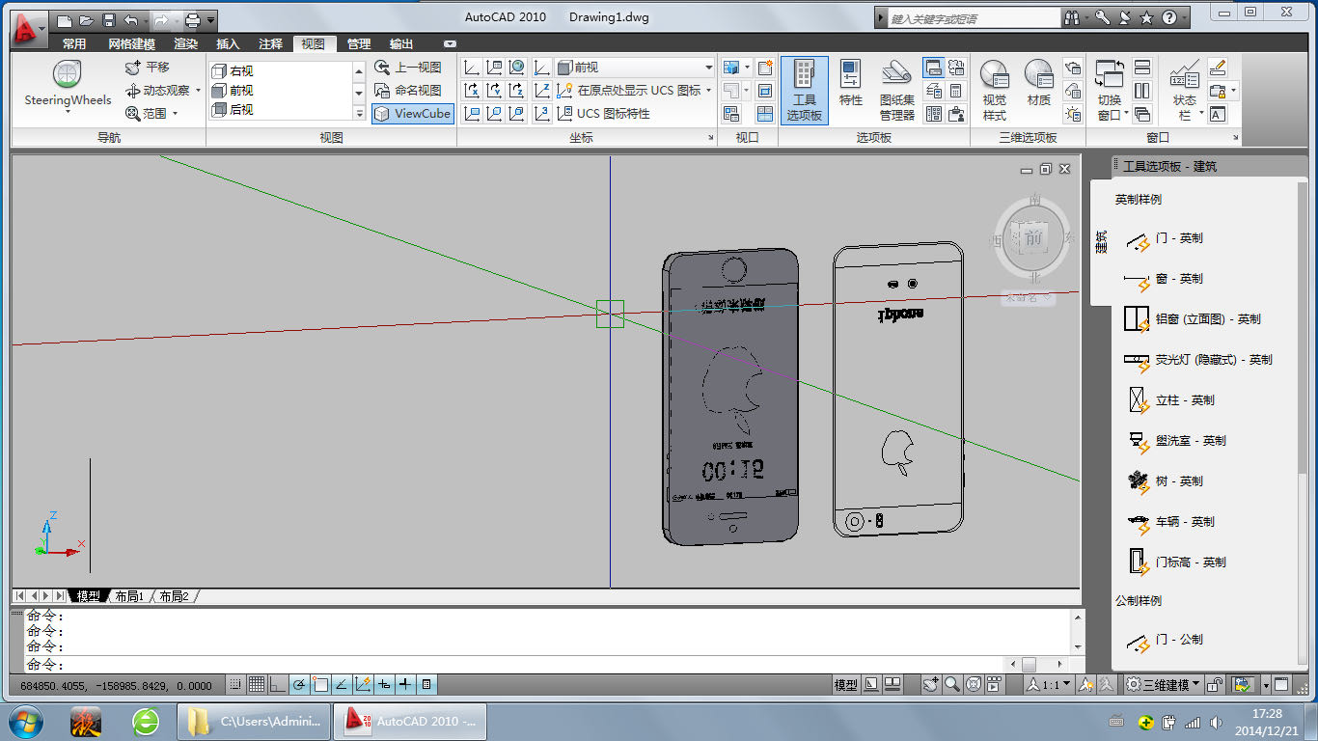The width and height of the screenshot is (1318, 741).
Task: Click the 状态栏 status bar icon
Action: pyautogui.click(x=1185, y=75)
